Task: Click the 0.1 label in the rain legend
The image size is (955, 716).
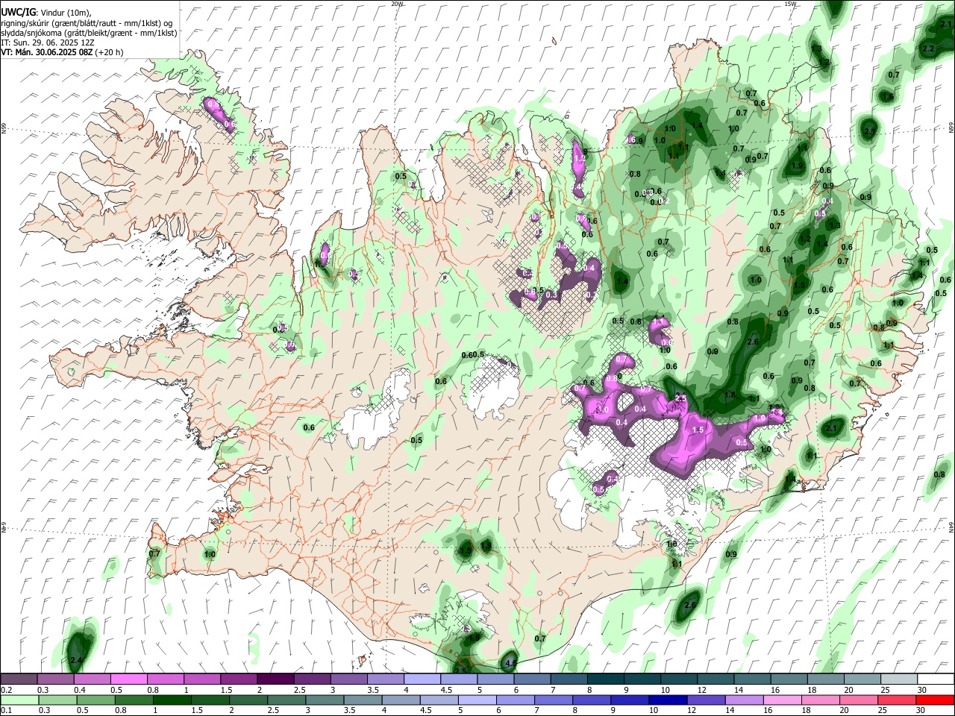Action: (6, 710)
